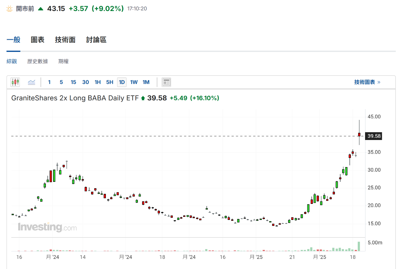Viewport: 399px width, 269px height.
Task: Select the candlestick chart type icon
Action: [x=15, y=82]
